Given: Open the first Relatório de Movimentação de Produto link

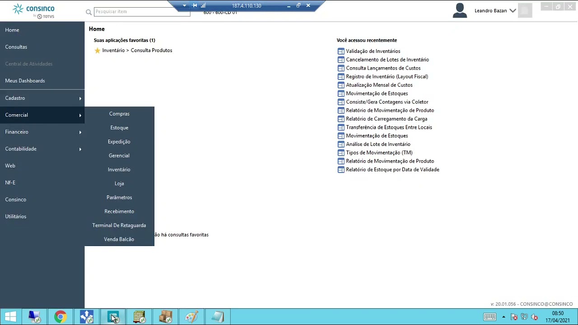Looking at the screenshot, I should 390,111.
